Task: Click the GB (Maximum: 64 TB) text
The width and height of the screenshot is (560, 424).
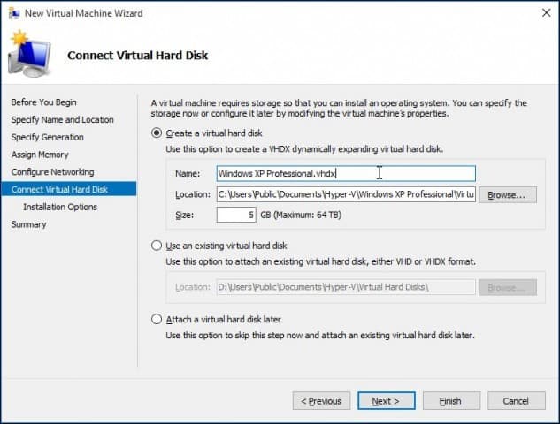Action: [301, 215]
